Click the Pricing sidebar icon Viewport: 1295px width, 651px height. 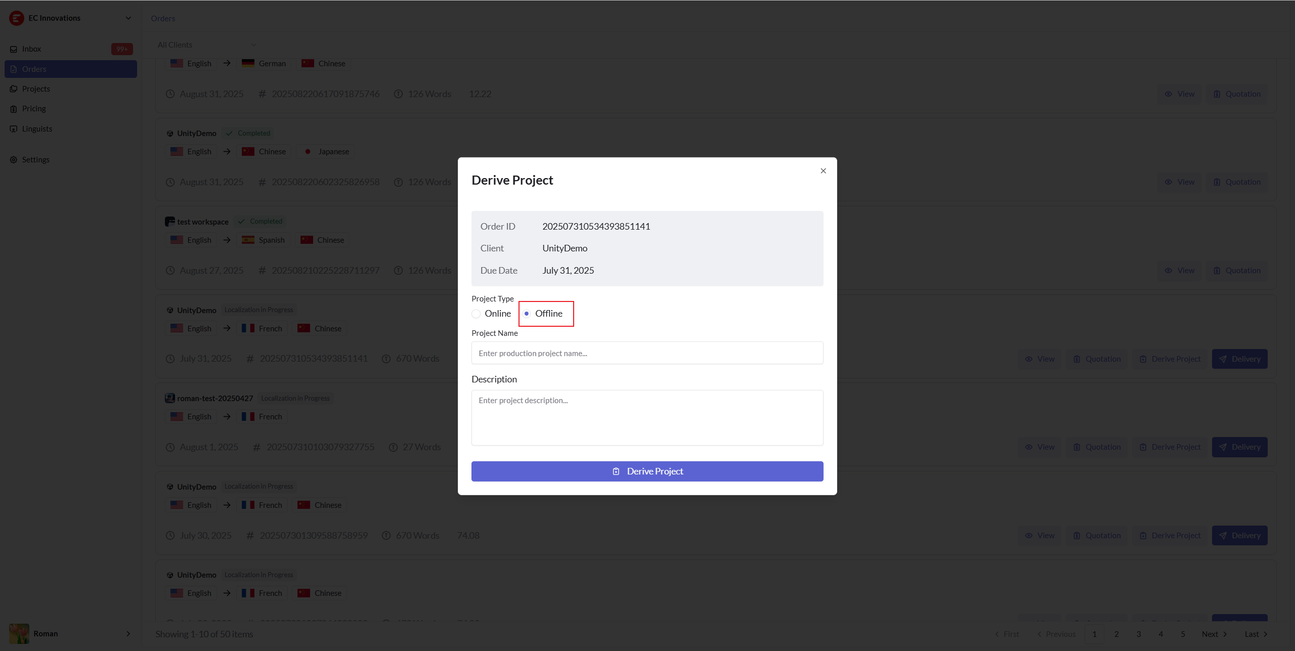coord(14,109)
